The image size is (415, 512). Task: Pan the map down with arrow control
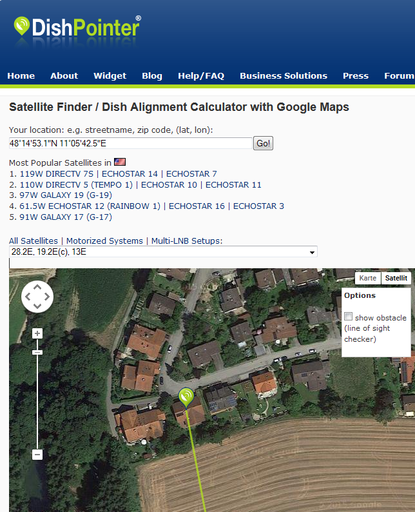click(x=37, y=306)
